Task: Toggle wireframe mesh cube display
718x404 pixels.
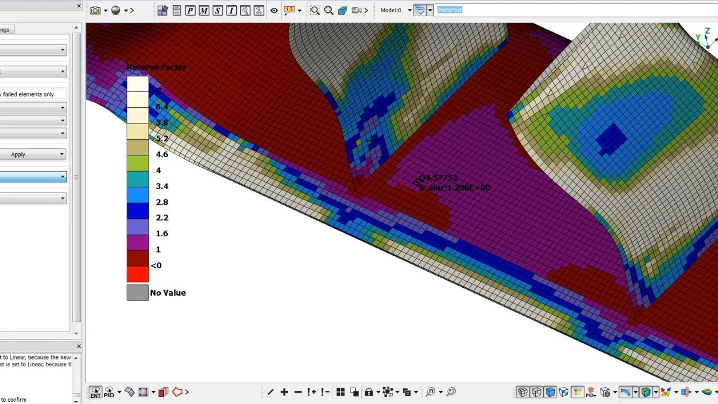Action: pos(523,392)
